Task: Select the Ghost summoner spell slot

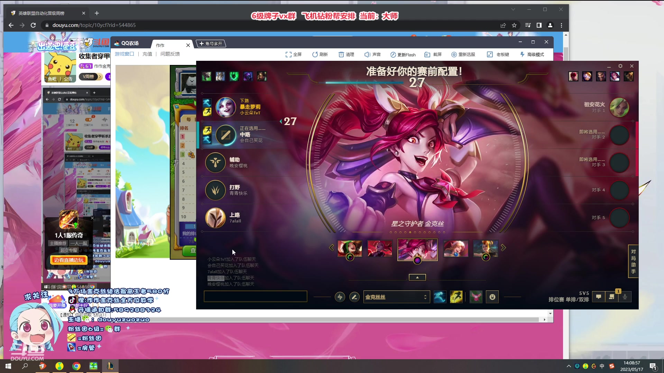Action: [x=440, y=297]
